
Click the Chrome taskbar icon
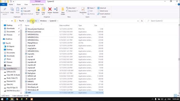click(x=17, y=99)
